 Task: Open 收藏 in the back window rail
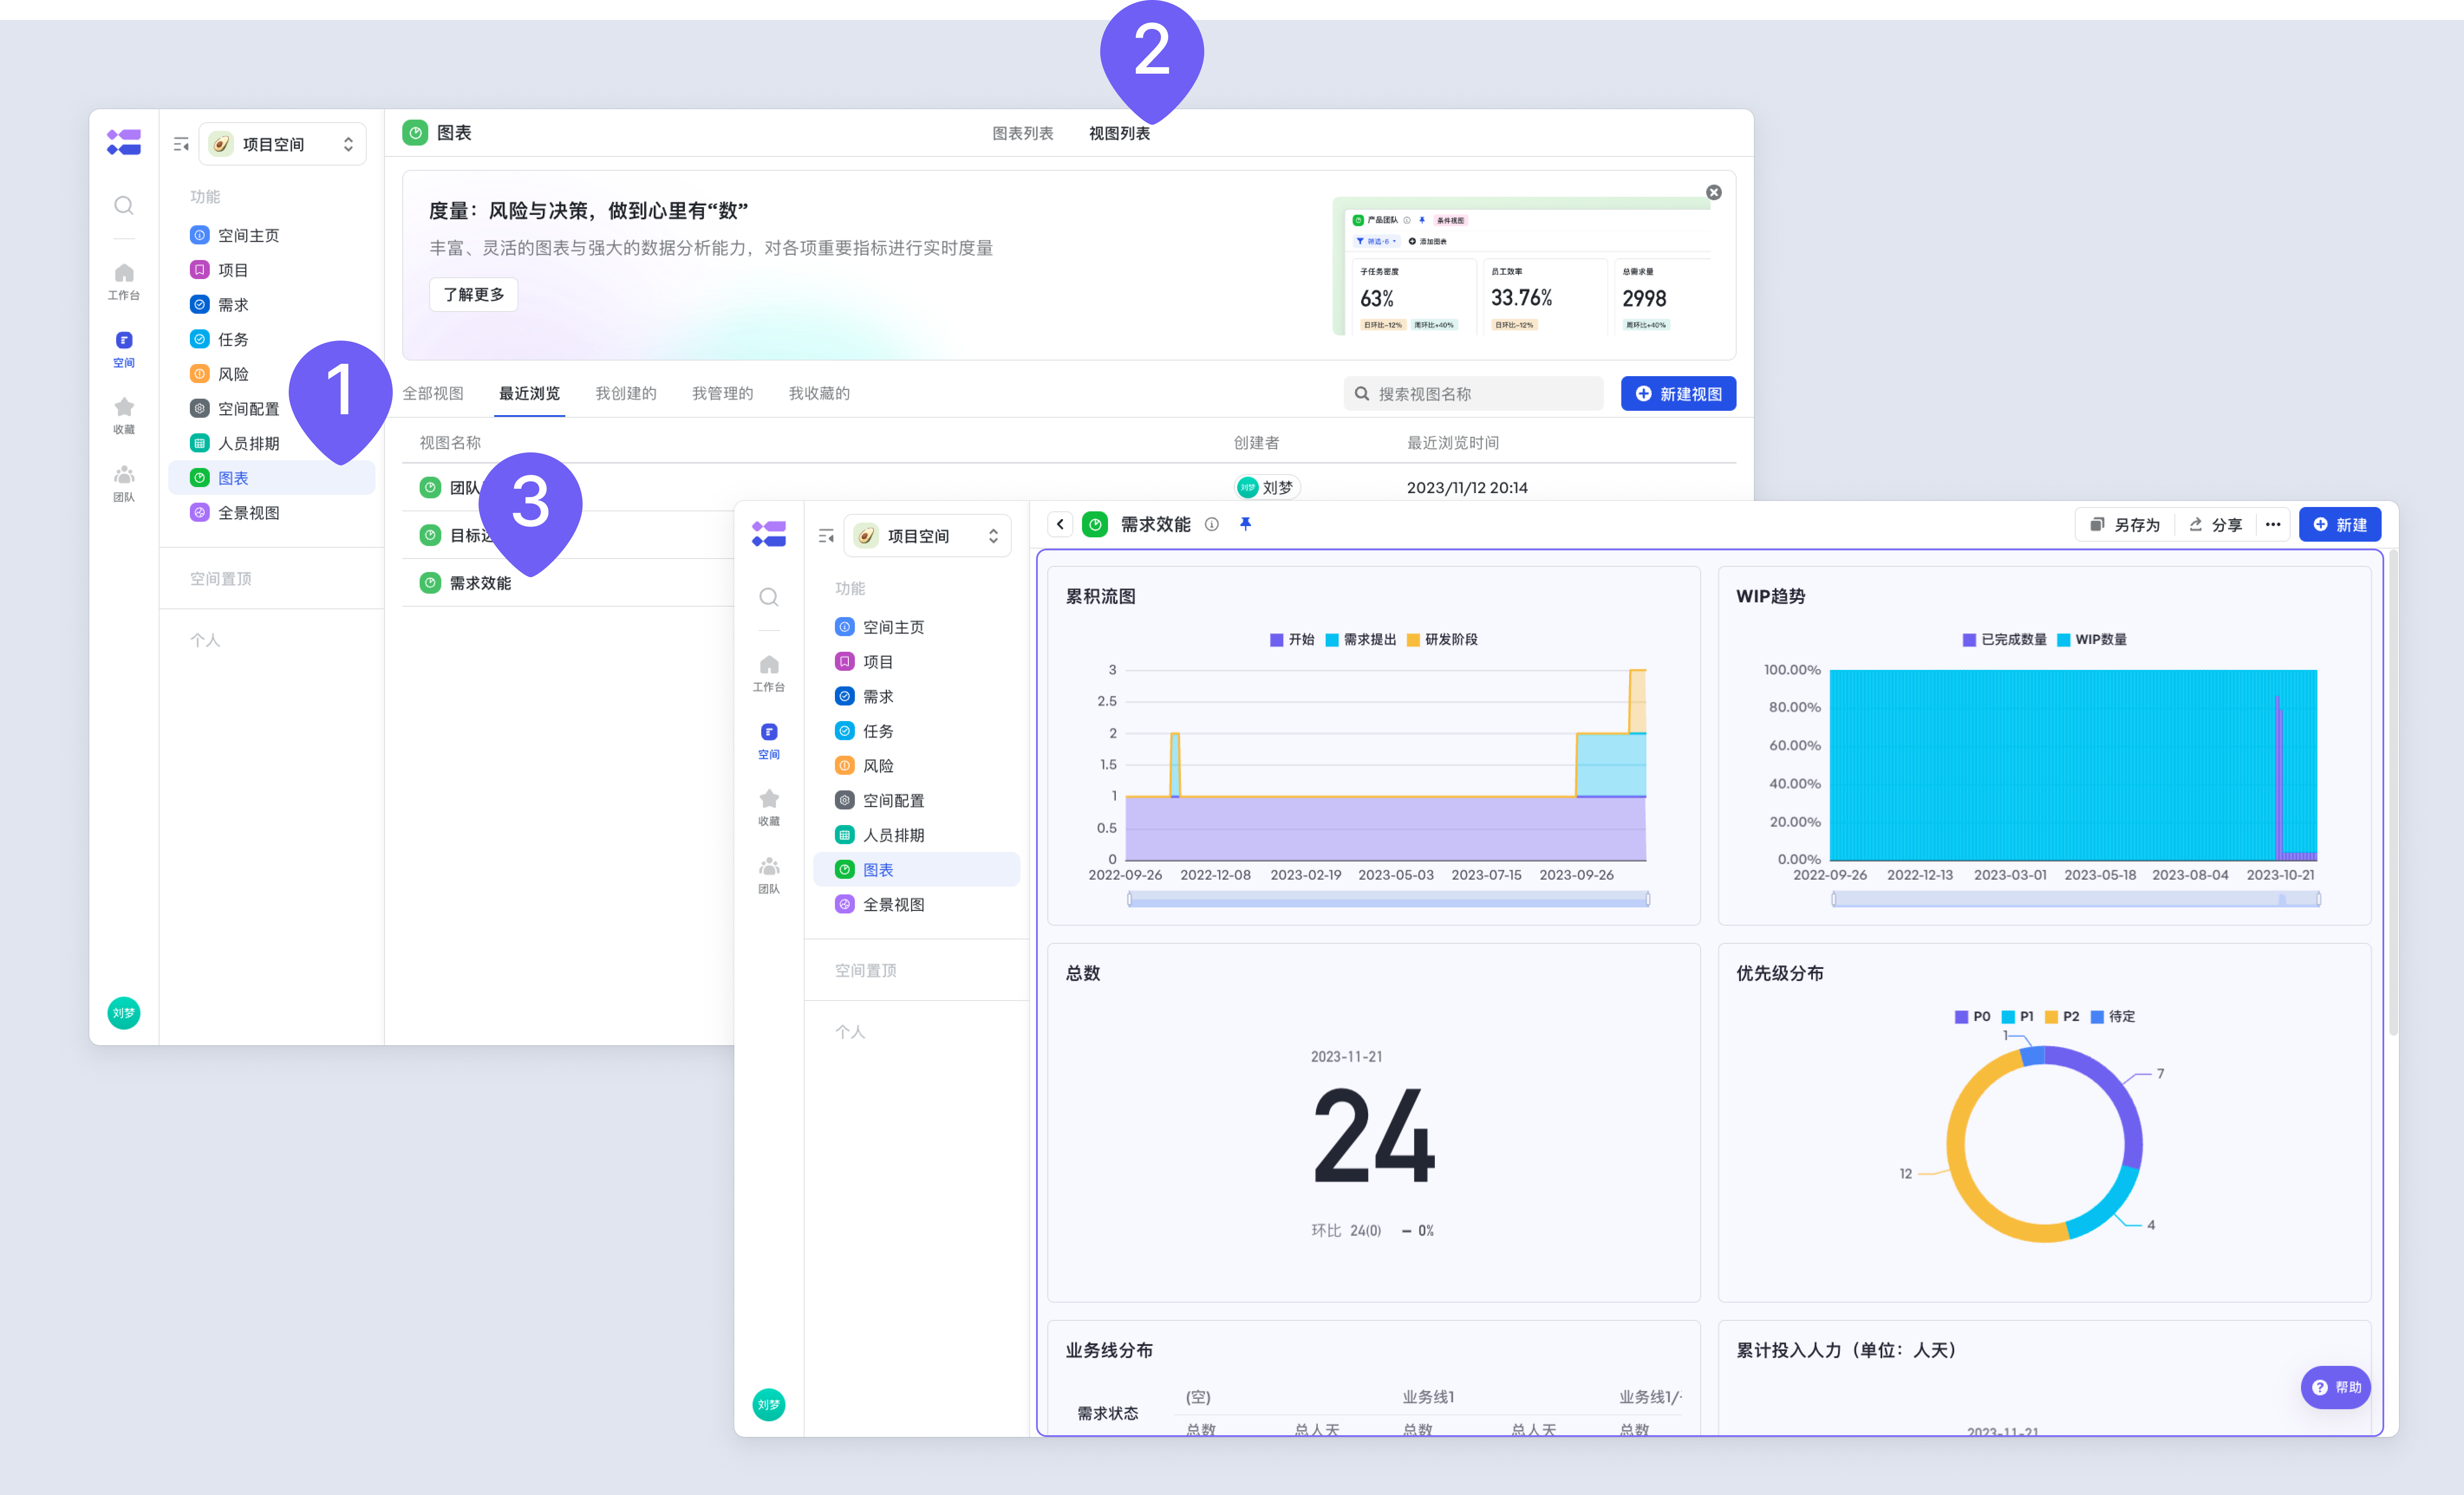point(124,416)
